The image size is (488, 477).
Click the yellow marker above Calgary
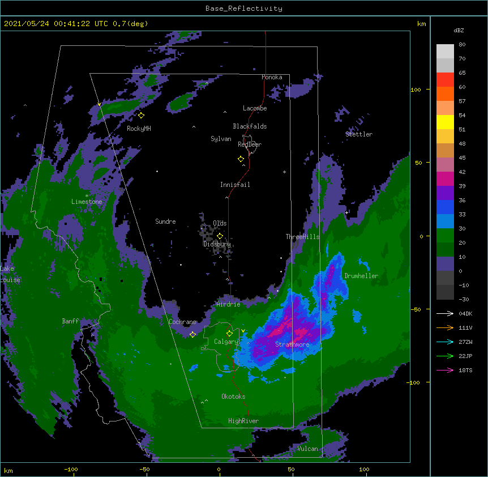click(229, 334)
